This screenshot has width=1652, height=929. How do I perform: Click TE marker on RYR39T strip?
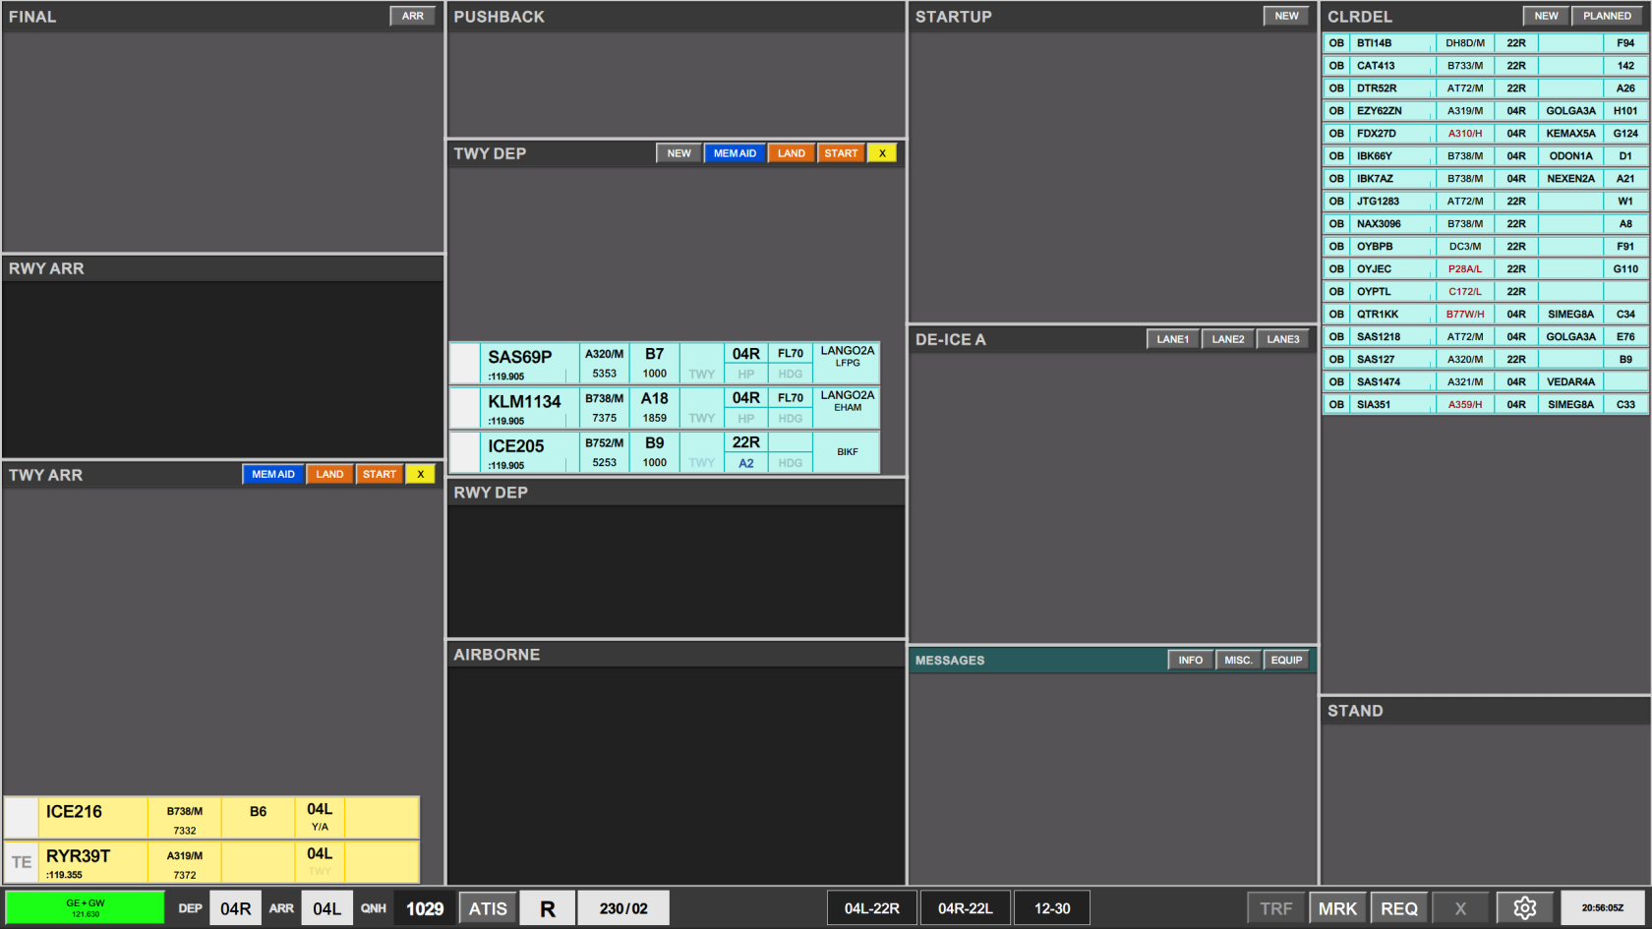click(x=22, y=862)
